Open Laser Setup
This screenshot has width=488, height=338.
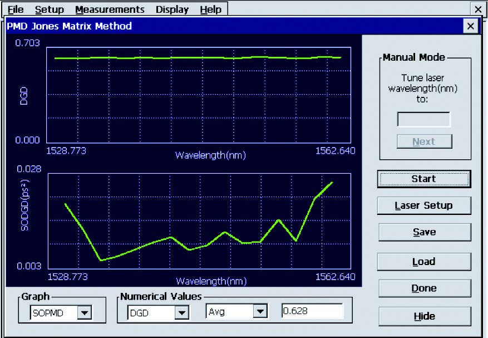tap(424, 205)
